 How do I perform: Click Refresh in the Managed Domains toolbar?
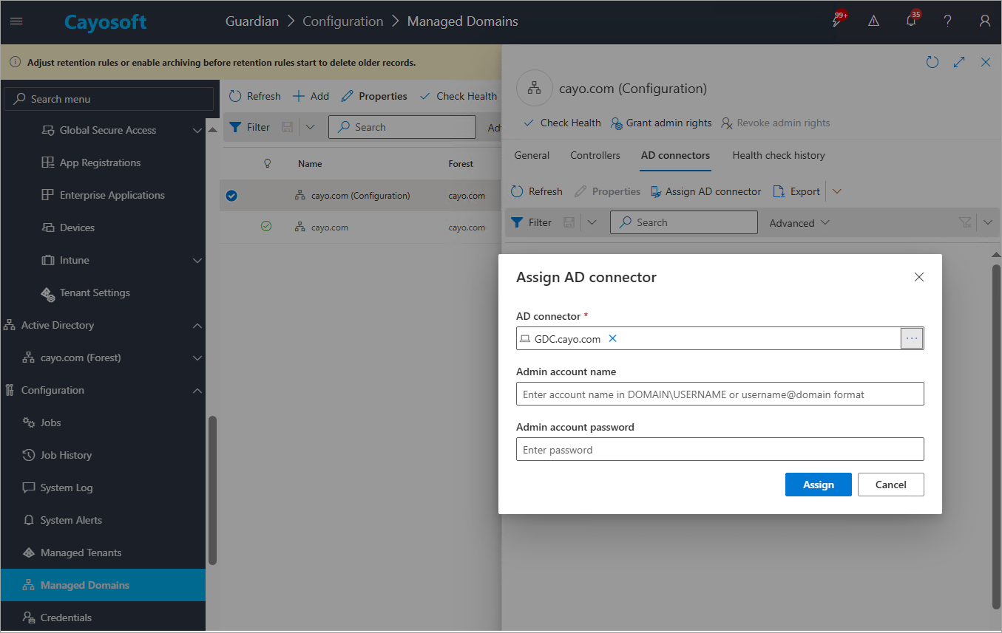click(254, 96)
